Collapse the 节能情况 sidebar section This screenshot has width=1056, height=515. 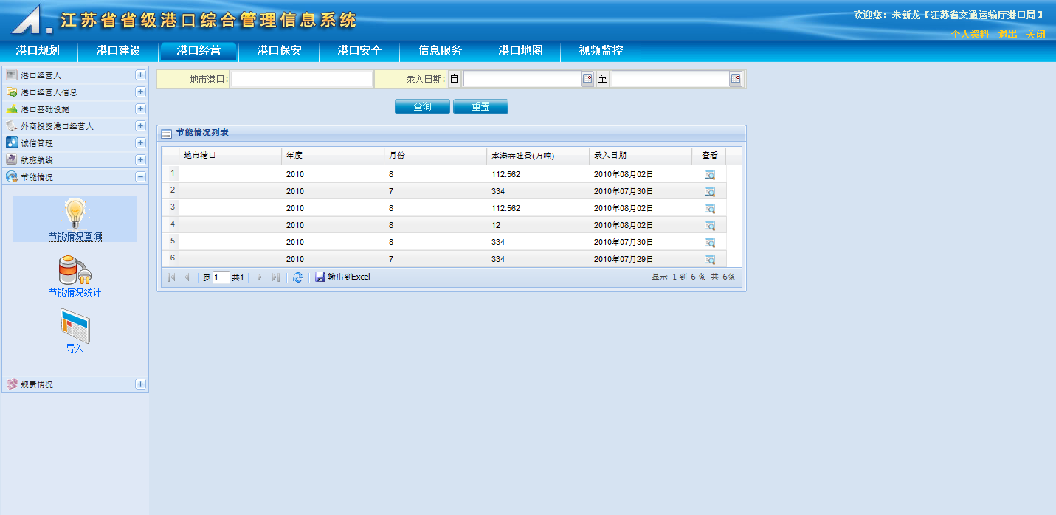point(140,177)
